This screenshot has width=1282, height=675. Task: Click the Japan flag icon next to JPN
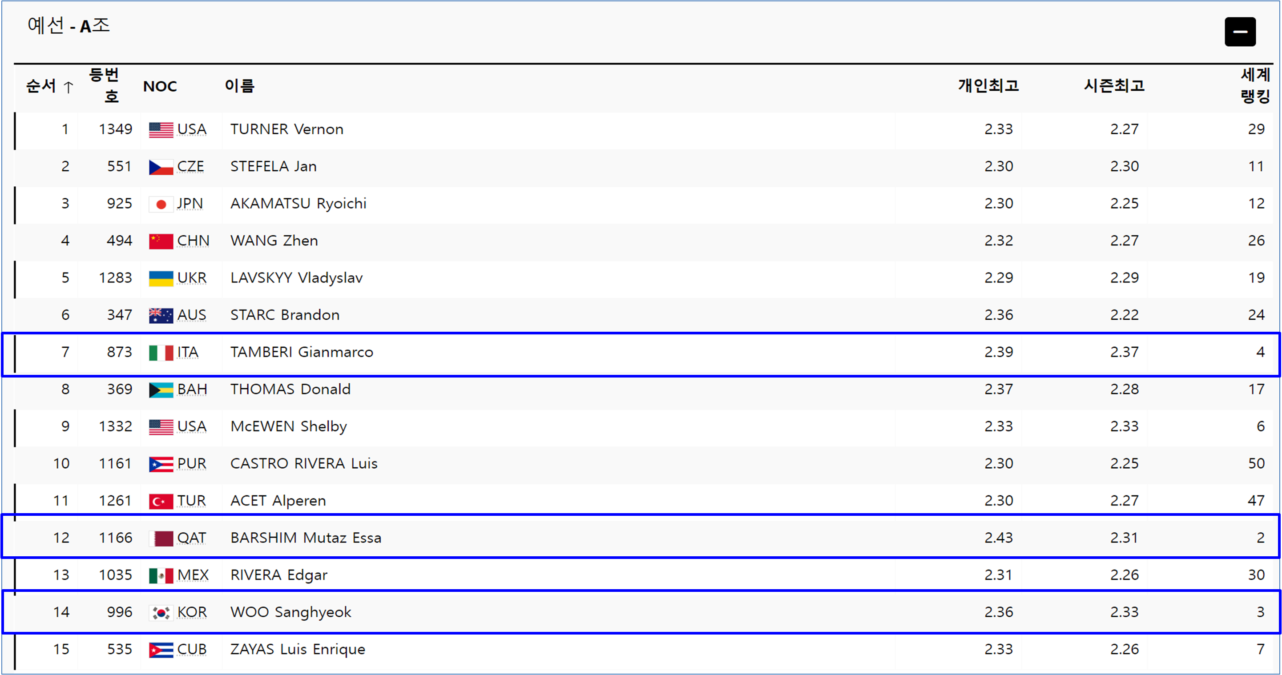pos(161,204)
